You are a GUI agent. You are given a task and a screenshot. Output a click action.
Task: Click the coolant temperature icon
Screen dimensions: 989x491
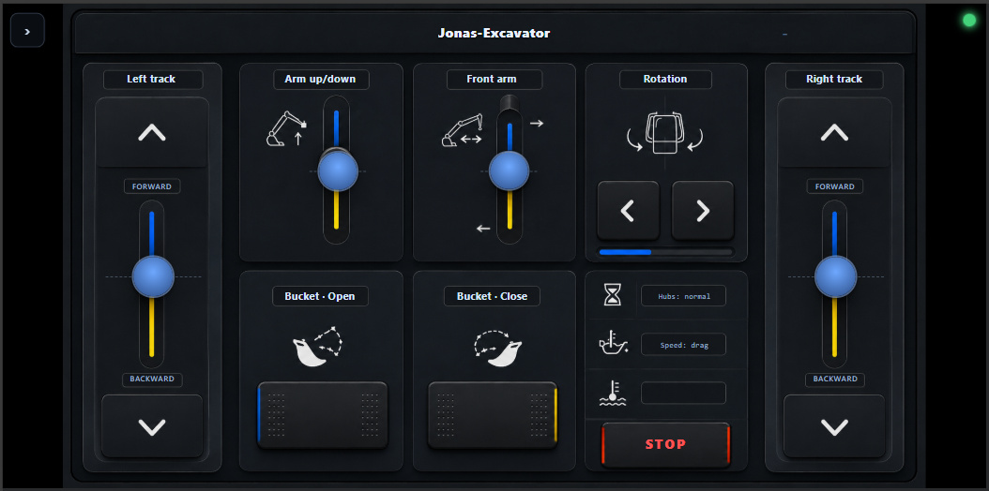pos(612,394)
